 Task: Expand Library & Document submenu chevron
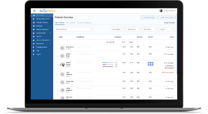tap(50, 40)
